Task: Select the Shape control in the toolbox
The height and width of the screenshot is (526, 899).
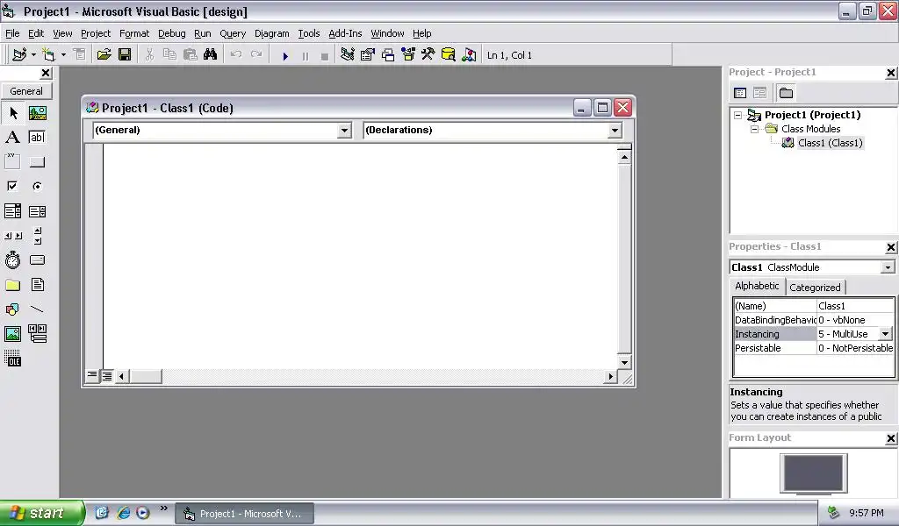Action: point(12,309)
